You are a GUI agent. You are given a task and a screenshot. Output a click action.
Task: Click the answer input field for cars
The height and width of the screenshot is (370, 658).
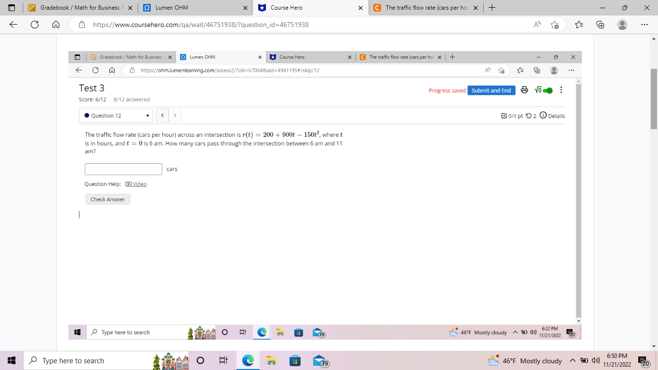pyautogui.click(x=123, y=169)
